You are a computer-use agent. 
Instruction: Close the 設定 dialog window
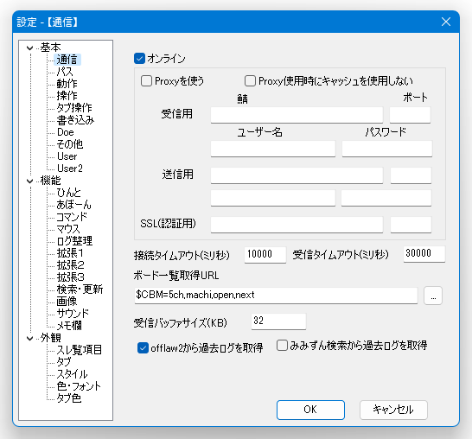446,22
